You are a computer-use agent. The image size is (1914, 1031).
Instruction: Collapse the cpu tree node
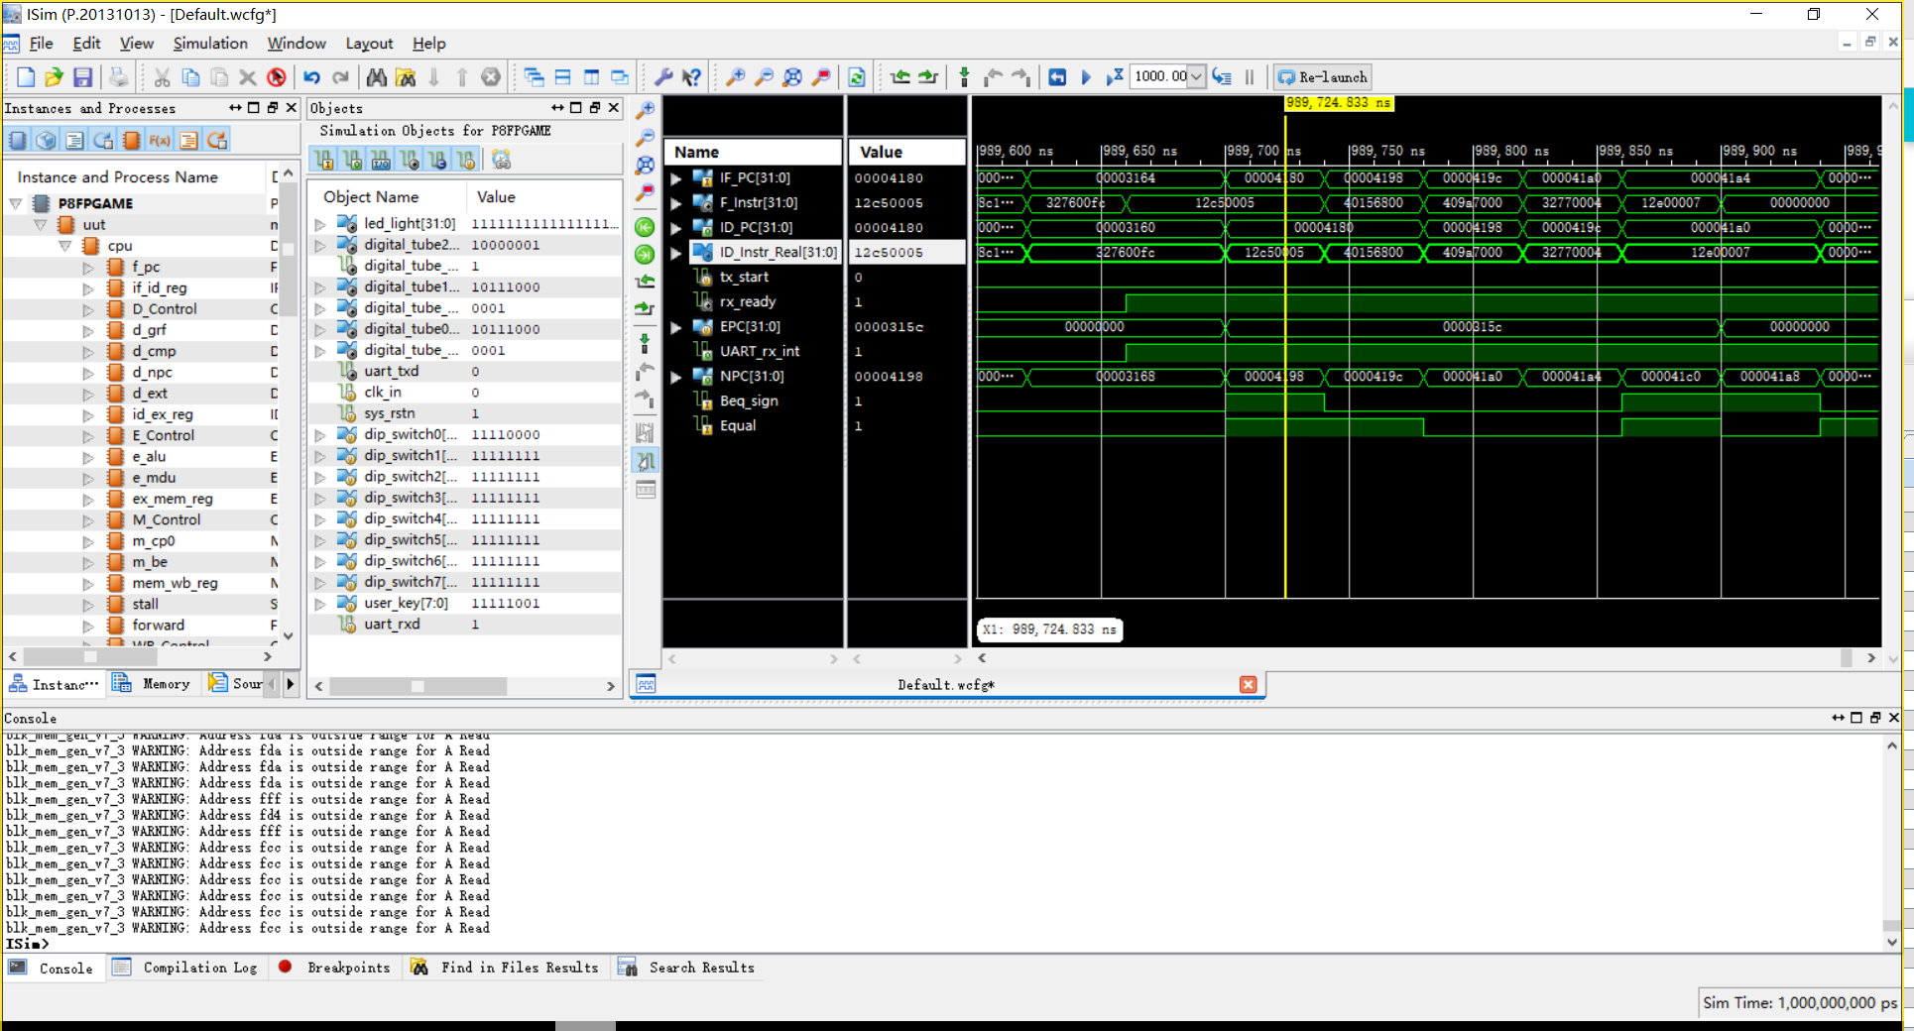[64, 246]
